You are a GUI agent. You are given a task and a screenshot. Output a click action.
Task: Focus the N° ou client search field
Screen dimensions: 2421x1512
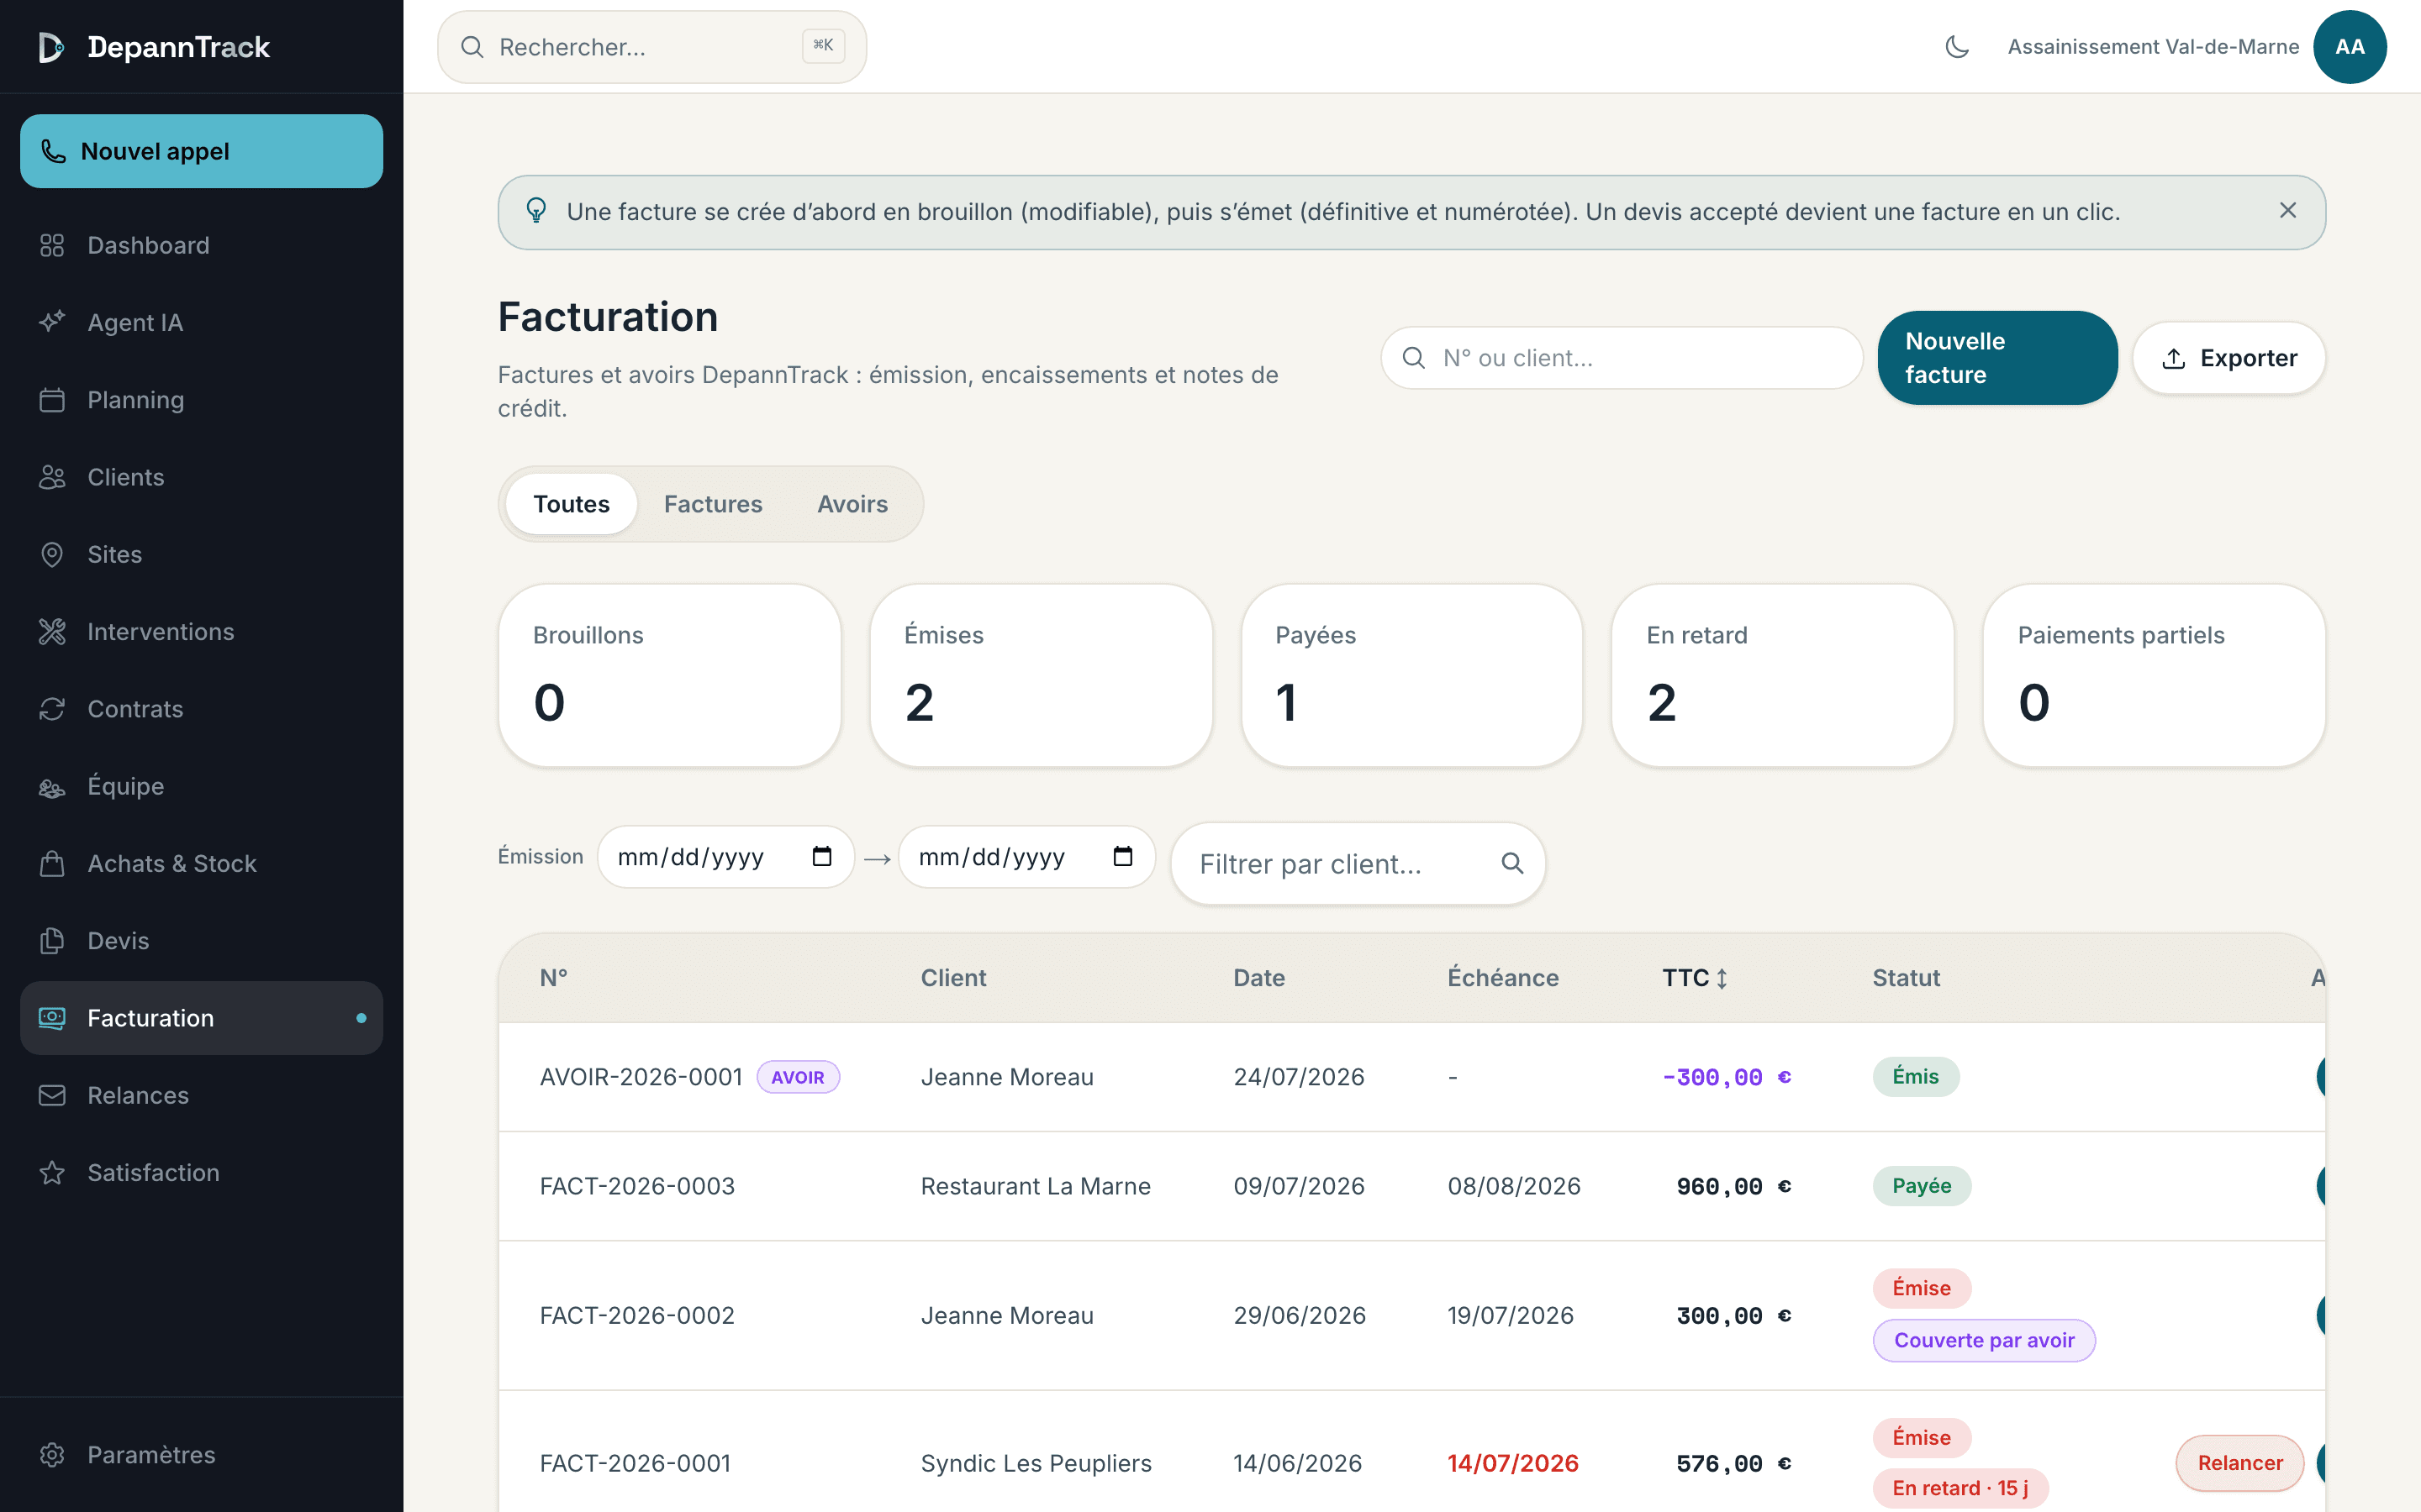(1622, 358)
